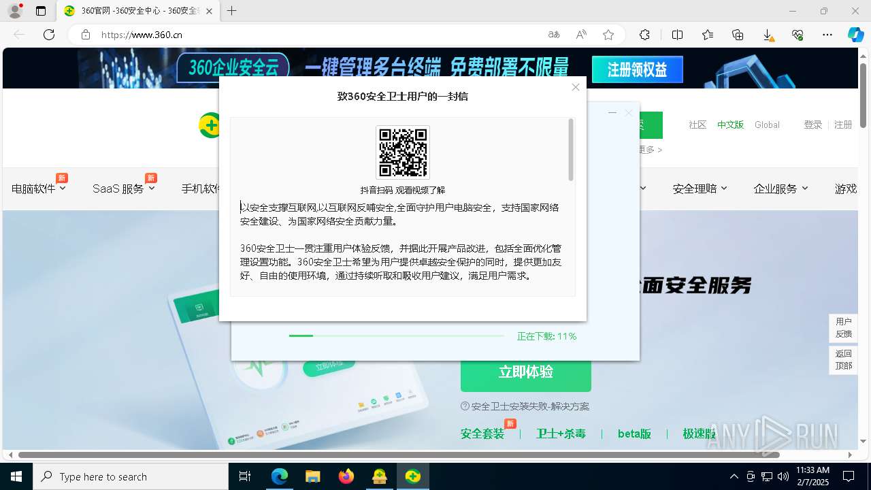
Task: Click the letter dialog scrollbar
Action: (x=571, y=150)
